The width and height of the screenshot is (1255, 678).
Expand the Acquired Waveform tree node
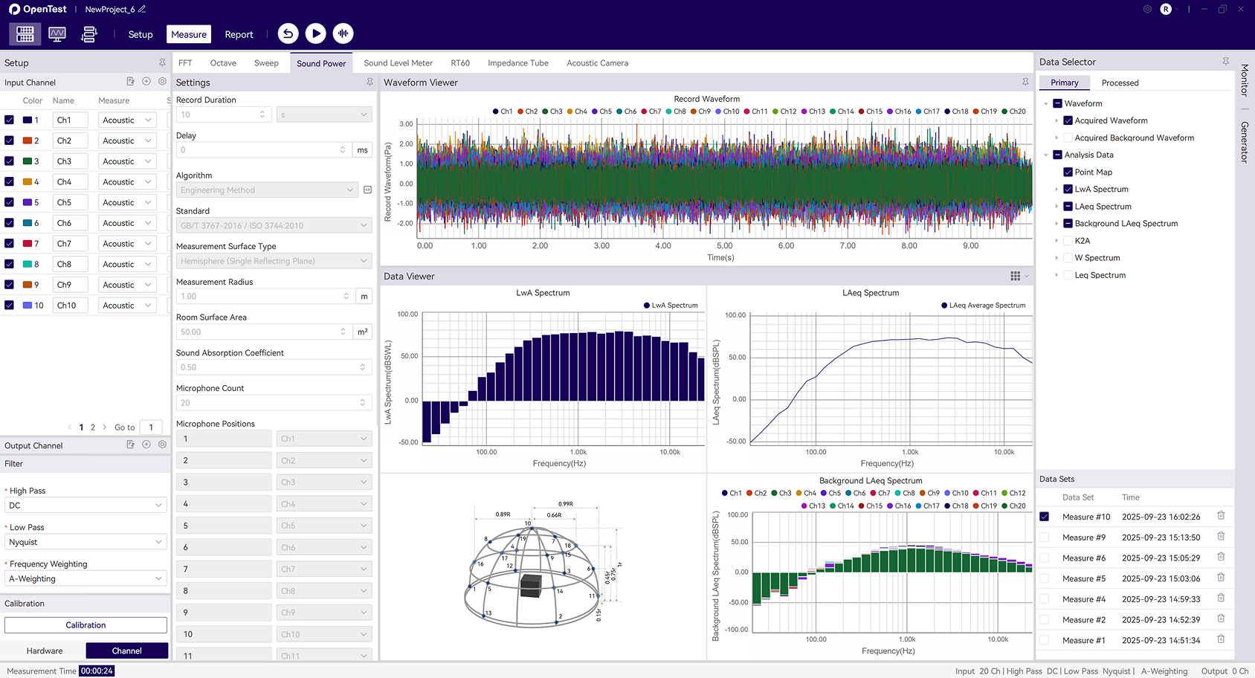tap(1056, 120)
